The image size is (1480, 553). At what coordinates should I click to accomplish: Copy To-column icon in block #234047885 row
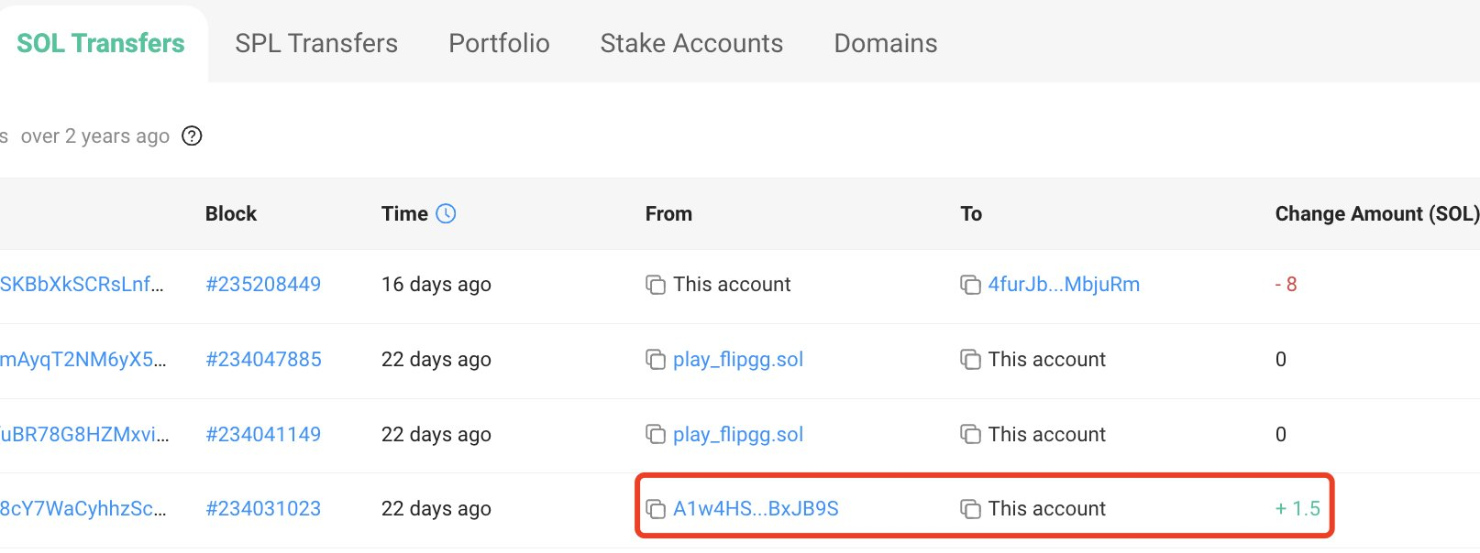970,360
